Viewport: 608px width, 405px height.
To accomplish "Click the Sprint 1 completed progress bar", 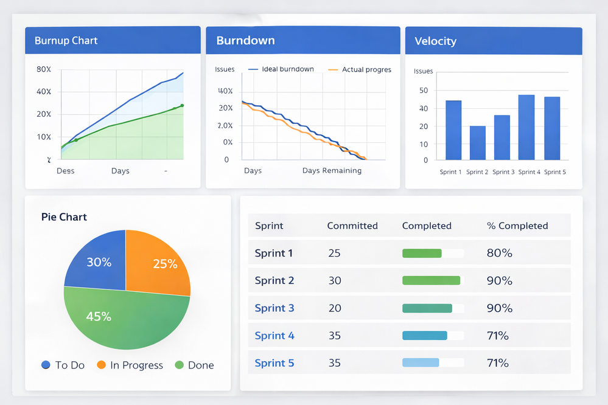I will 433,253.
